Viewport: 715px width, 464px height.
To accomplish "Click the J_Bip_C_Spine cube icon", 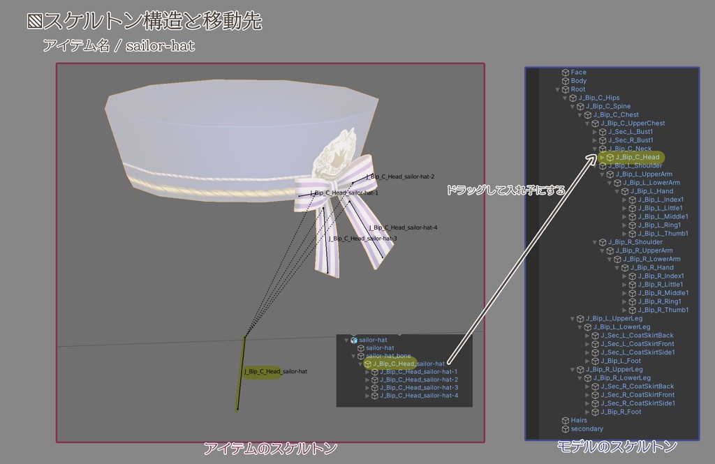I will (x=580, y=107).
